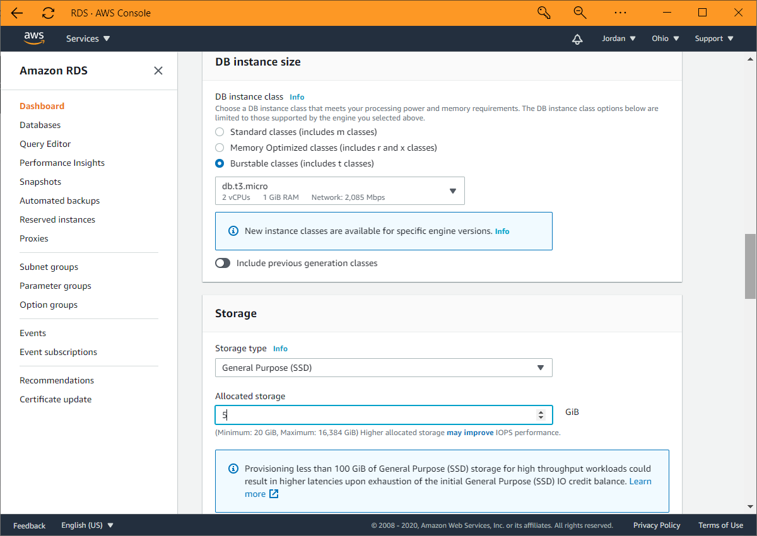Close the Amazon RDS sidebar
757x536 pixels.
158,71
